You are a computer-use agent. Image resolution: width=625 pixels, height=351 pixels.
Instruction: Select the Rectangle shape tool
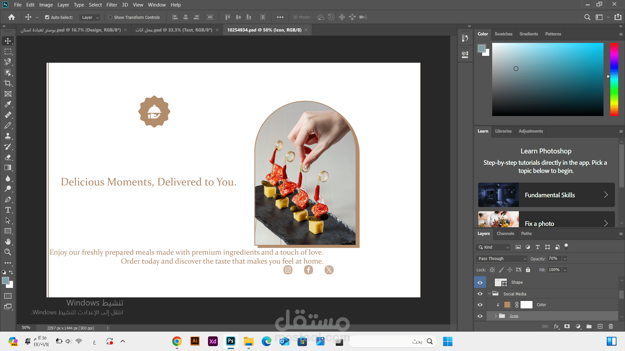8,231
